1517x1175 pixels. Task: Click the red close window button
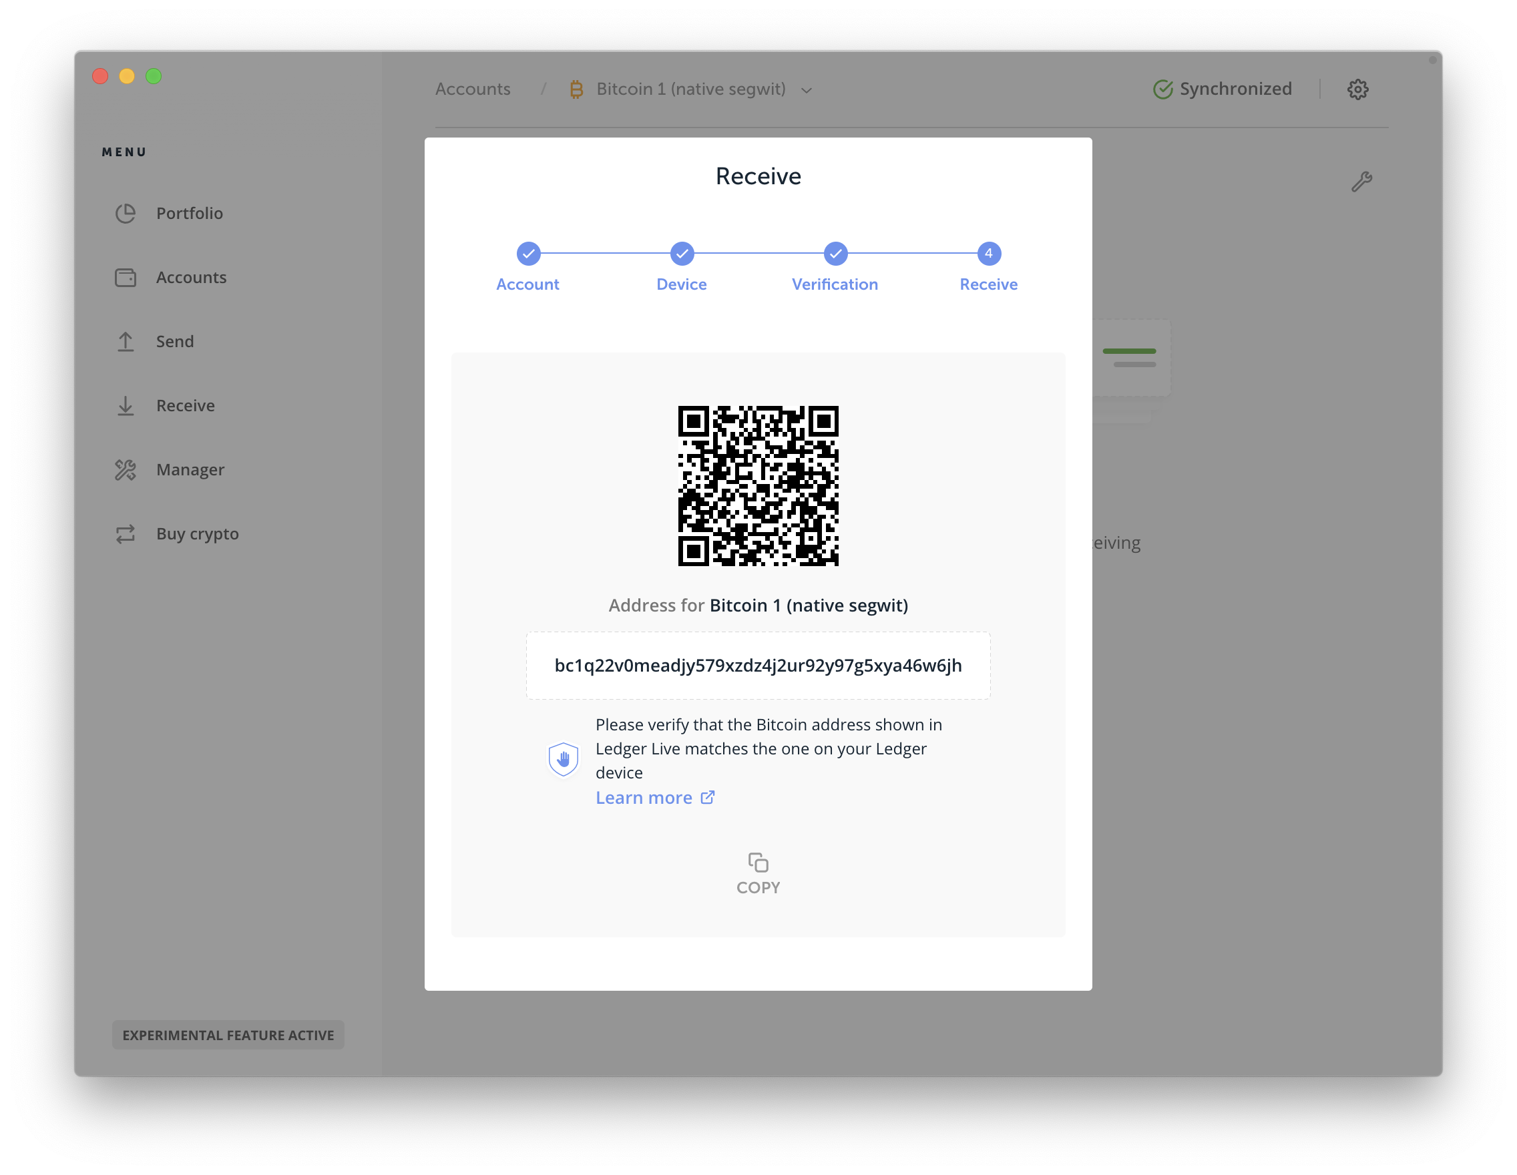[x=100, y=75]
